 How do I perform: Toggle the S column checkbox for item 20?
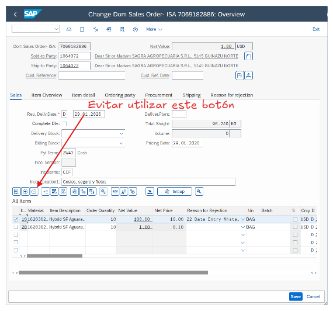[295, 227]
